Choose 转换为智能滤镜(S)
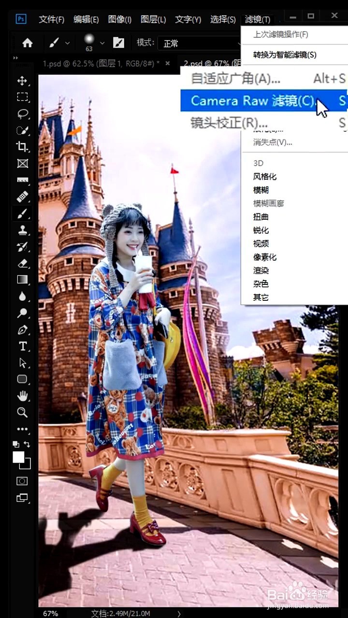The height and width of the screenshot is (618, 348). pyautogui.click(x=285, y=55)
